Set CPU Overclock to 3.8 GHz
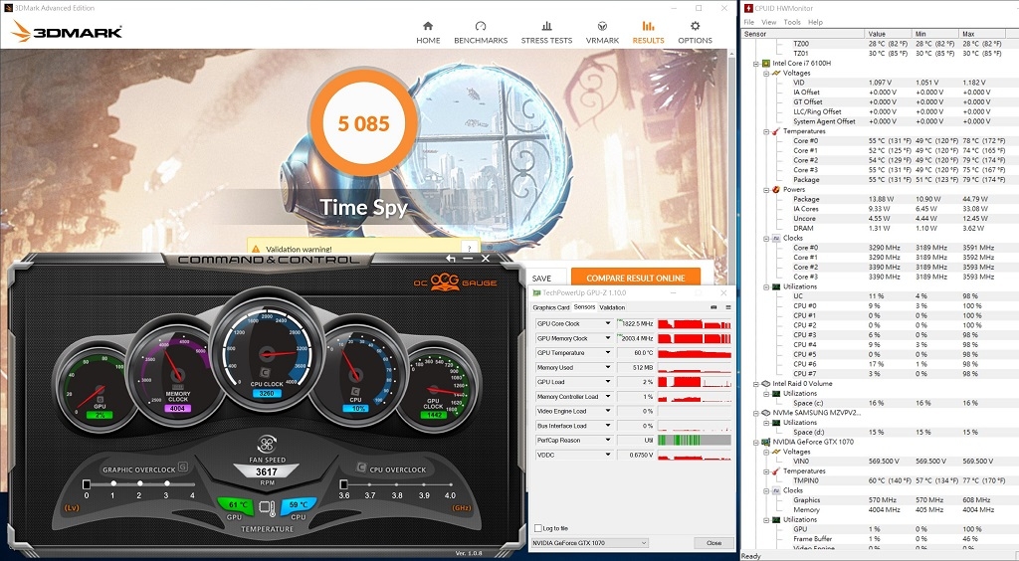1019x561 pixels. point(397,483)
